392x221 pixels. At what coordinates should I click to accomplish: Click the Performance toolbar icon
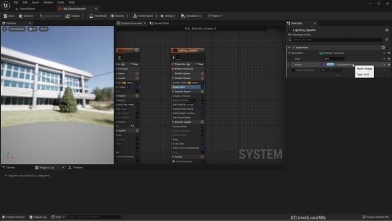point(135,16)
